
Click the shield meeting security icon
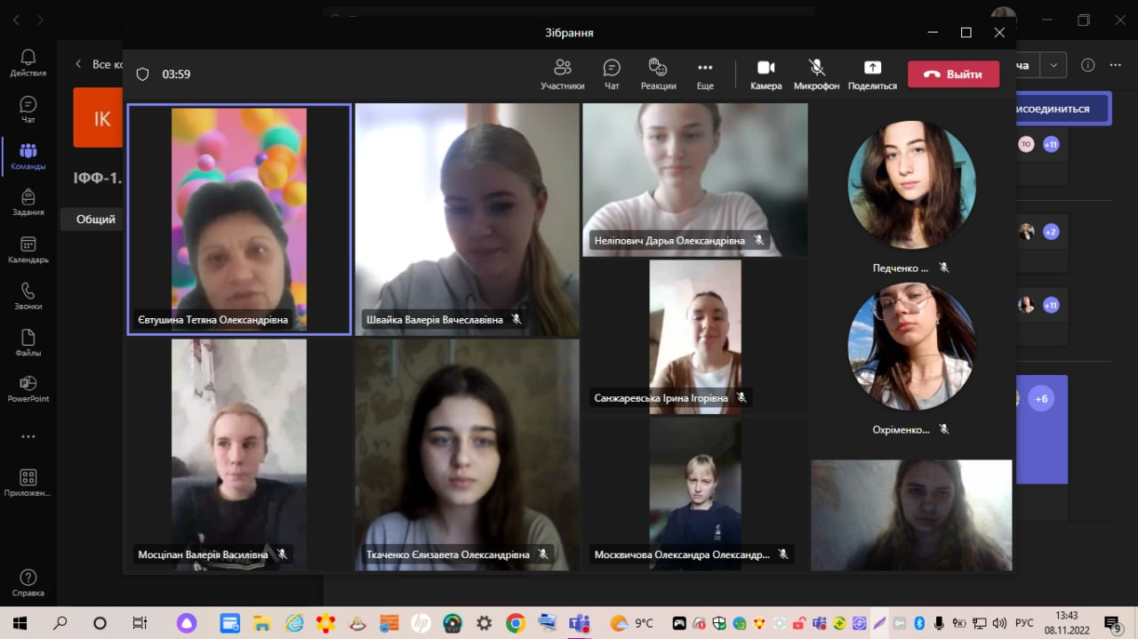142,75
